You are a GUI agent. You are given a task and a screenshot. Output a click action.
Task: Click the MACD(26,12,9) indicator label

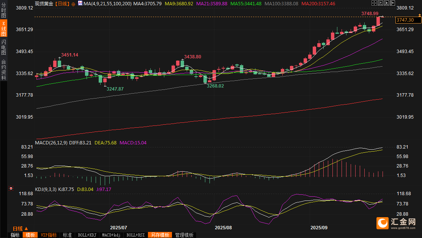51,142
